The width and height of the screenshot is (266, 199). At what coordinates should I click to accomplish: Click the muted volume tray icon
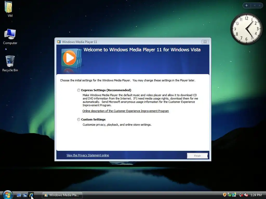point(246,195)
